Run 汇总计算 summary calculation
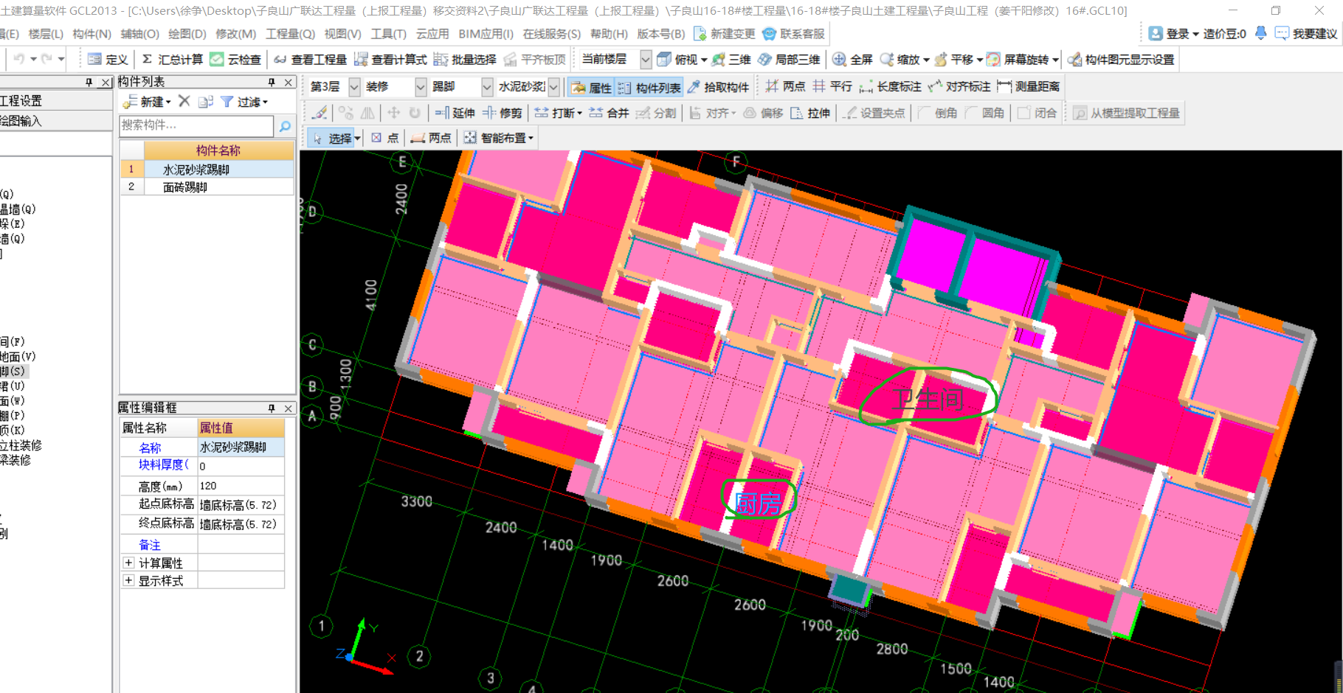The height and width of the screenshot is (693, 1343). coord(171,60)
